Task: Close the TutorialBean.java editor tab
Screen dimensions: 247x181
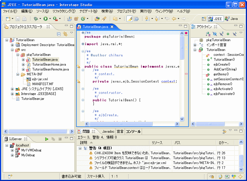Action: pos(112,27)
